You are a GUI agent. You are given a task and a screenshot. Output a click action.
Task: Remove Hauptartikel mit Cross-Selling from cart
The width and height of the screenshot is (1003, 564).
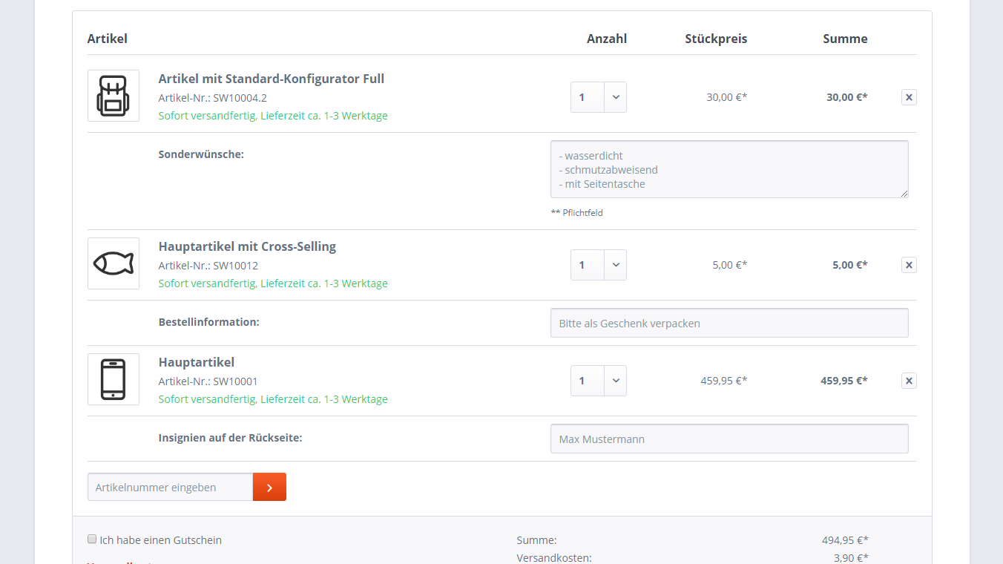909,265
